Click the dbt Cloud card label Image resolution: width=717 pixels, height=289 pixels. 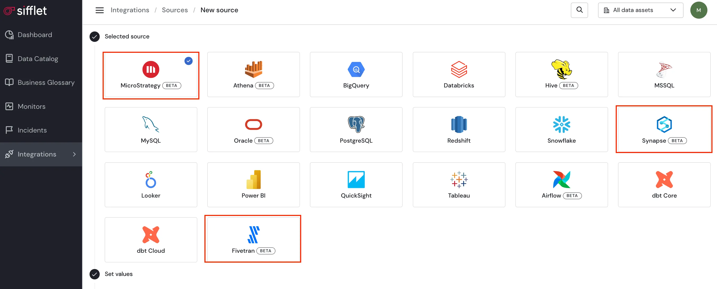coord(151,251)
